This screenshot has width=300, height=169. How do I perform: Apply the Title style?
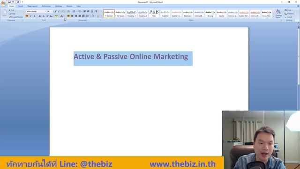(x=154, y=14)
